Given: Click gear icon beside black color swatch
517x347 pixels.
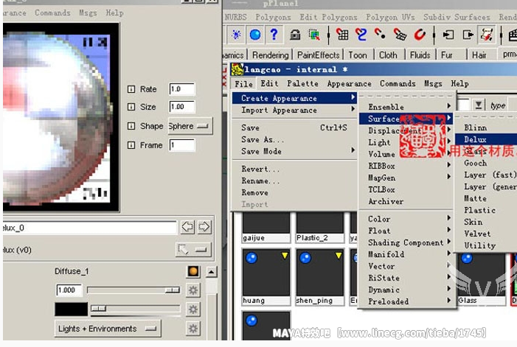Looking at the screenshot, I should (x=193, y=309).
